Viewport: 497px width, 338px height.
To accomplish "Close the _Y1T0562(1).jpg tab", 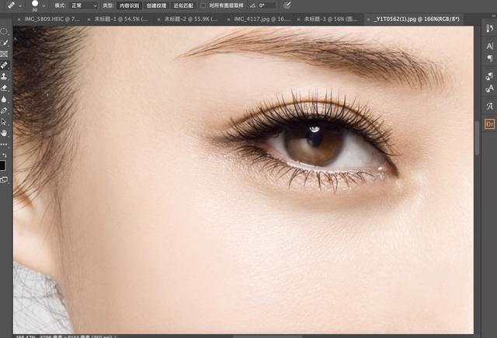I will (x=368, y=19).
